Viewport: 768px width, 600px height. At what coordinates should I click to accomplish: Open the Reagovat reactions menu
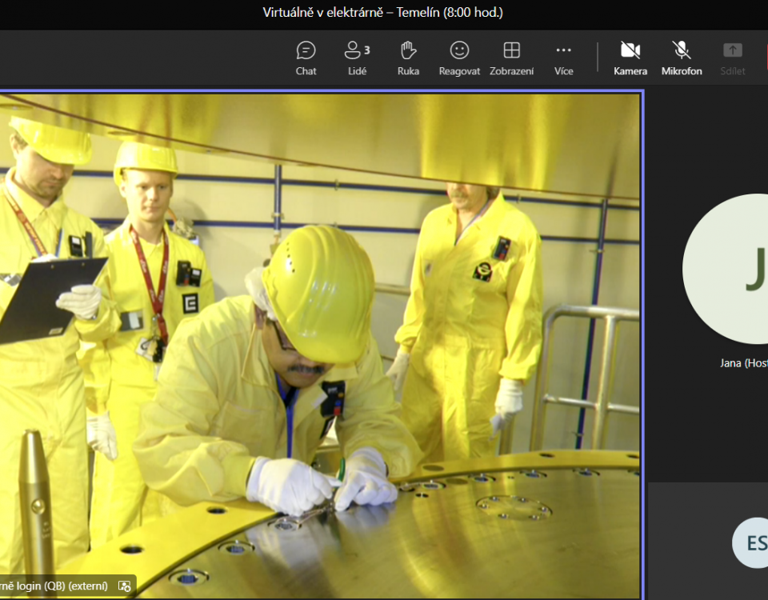coord(459,58)
